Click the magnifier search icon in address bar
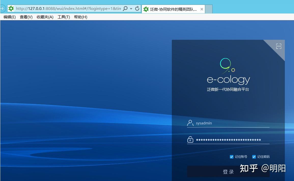Image resolution: width=294 pixels, height=181 pixels. pos(125,8)
